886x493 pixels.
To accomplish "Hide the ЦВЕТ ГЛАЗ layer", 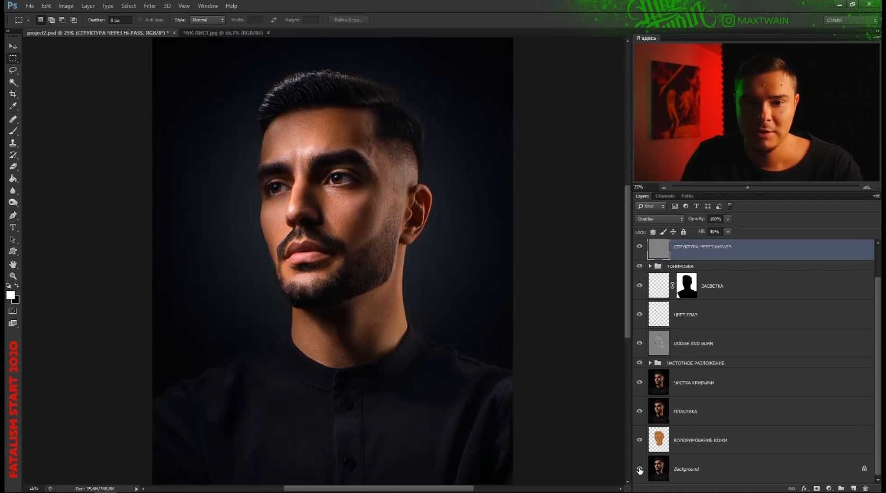I will click(x=640, y=314).
